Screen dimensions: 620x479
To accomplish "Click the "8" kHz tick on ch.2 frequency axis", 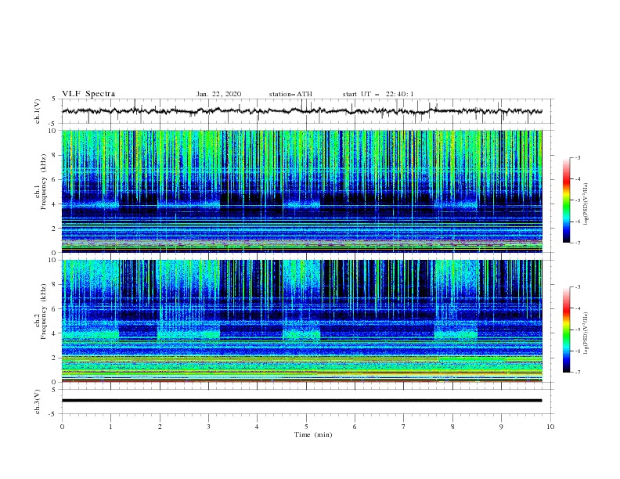I will point(55,285).
